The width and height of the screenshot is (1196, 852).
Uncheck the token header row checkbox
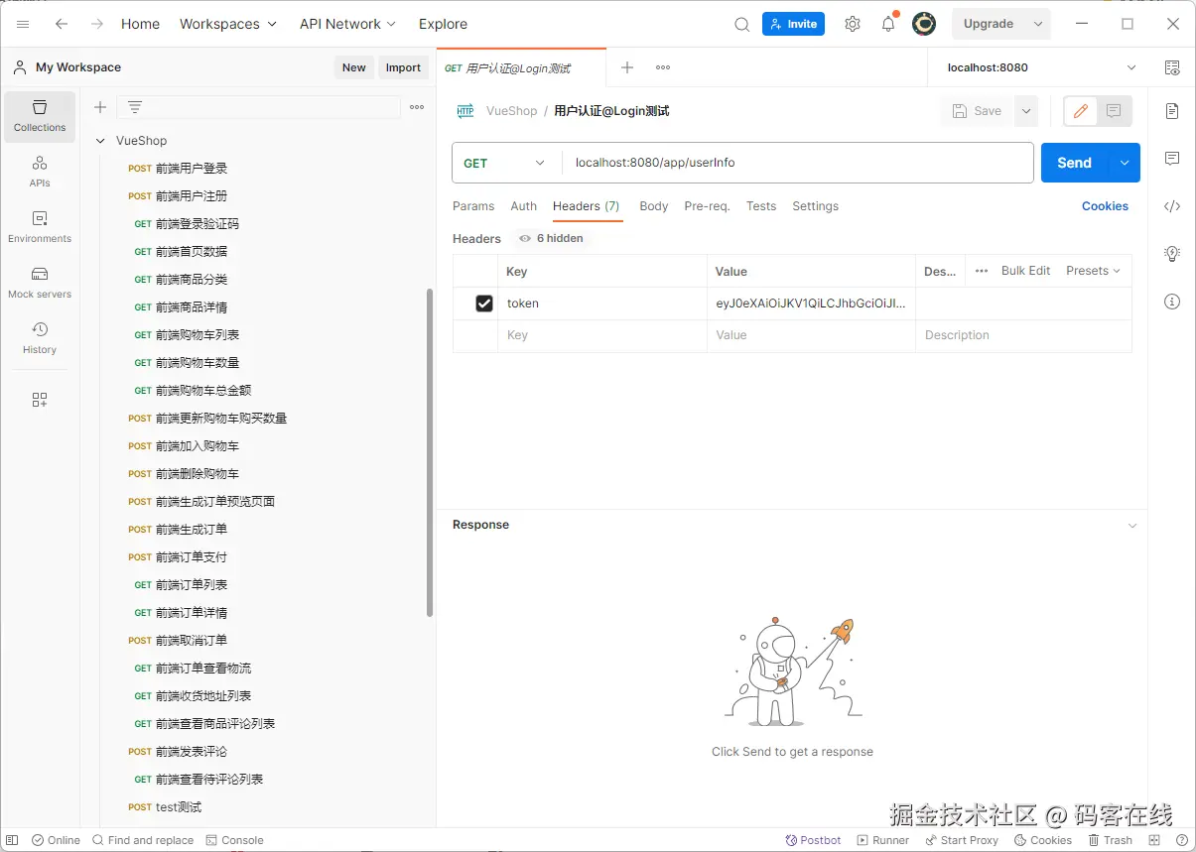(484, 303)
